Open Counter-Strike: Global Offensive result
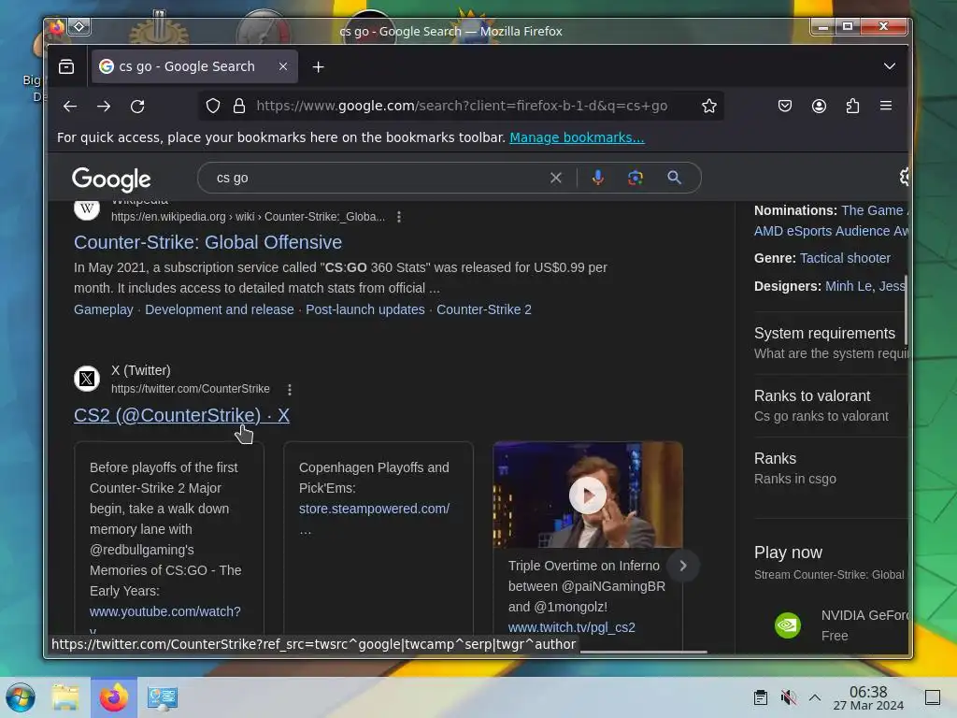957x718 pixels. click(x=207, y=242)
